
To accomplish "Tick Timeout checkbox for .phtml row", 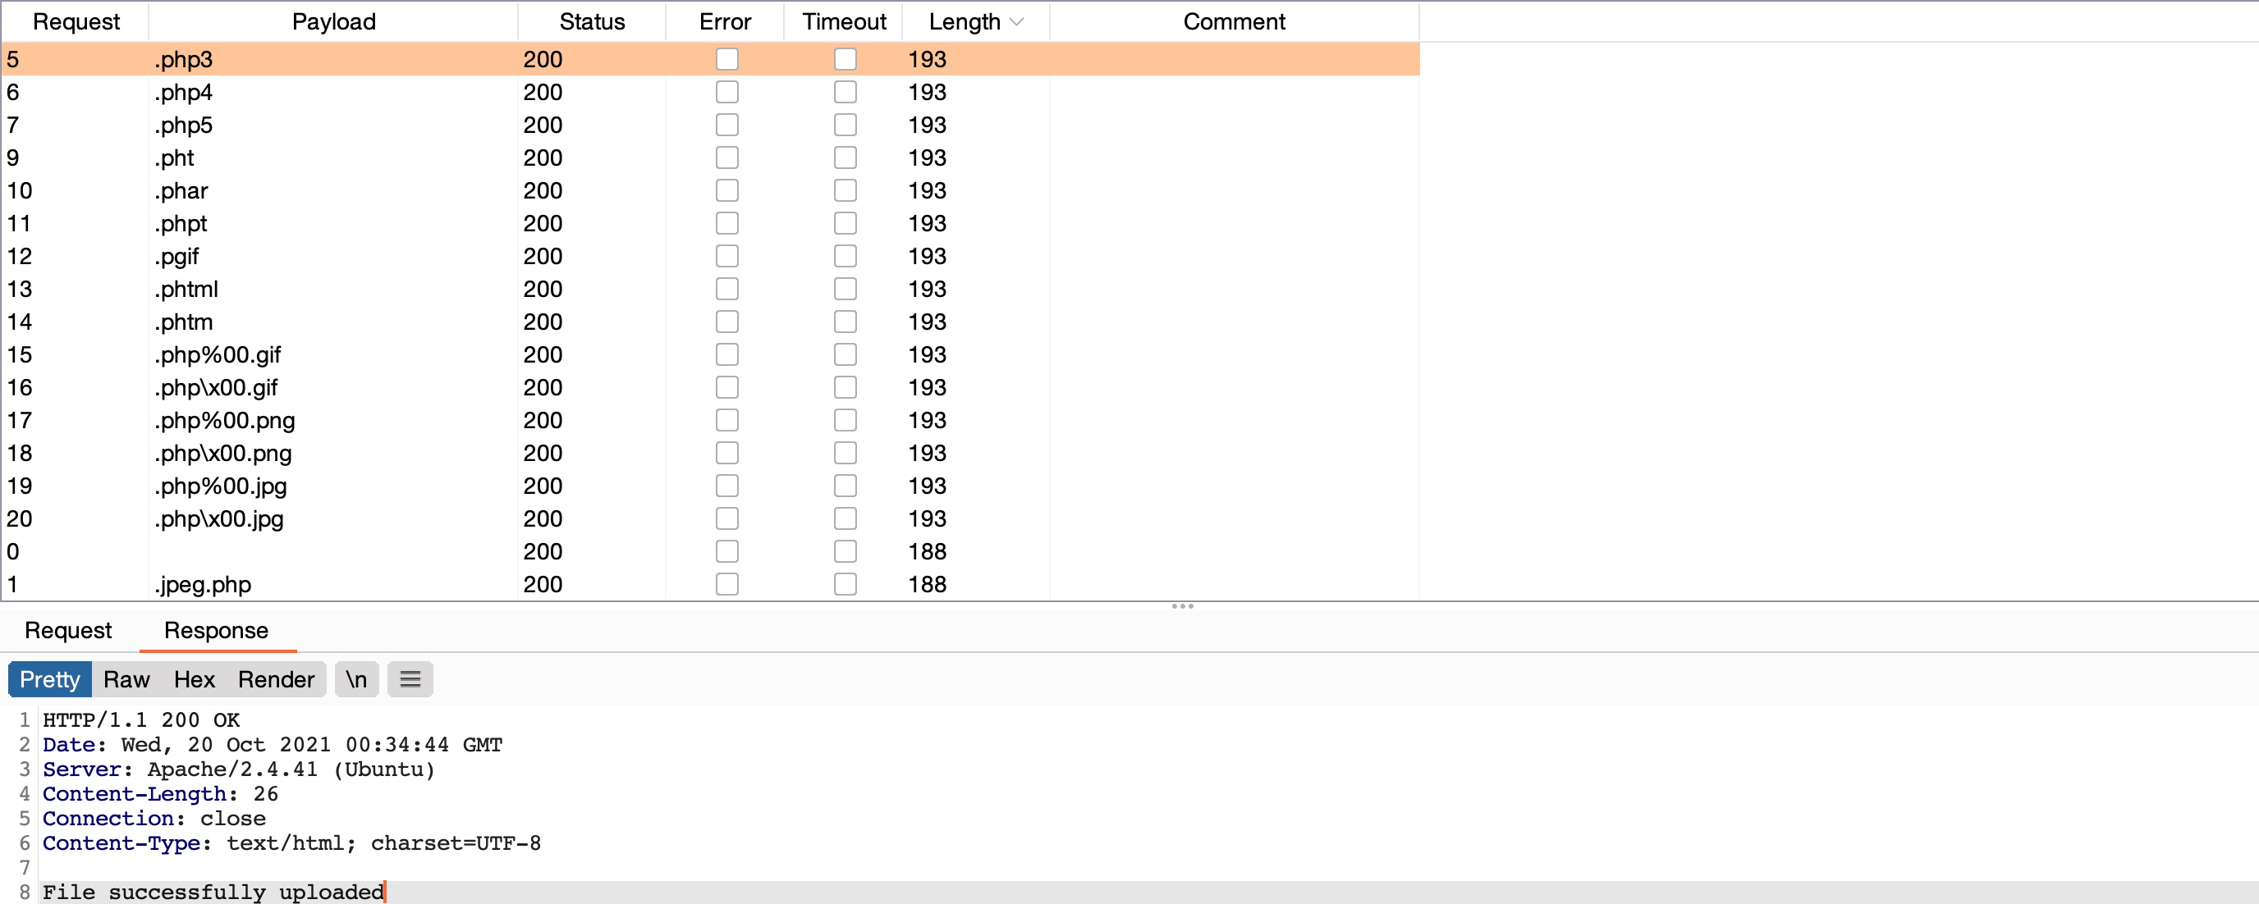I will (845, 289).
